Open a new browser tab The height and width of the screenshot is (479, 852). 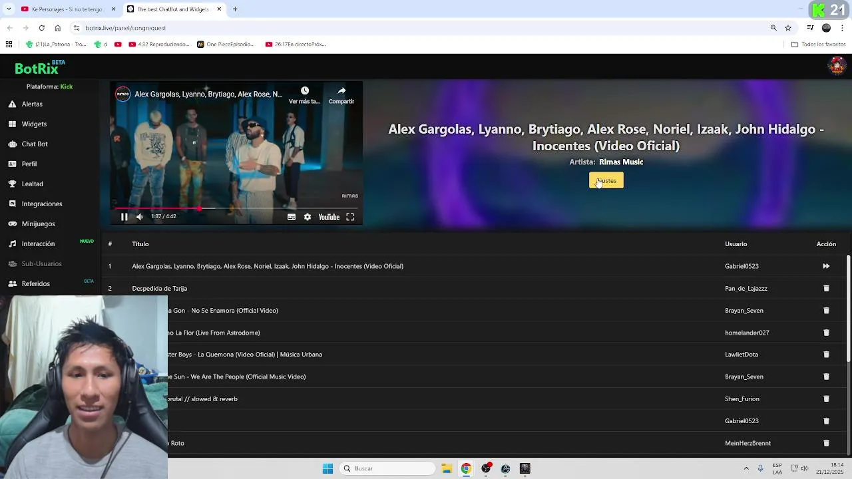pyautogui.click(x=235, y=9)
